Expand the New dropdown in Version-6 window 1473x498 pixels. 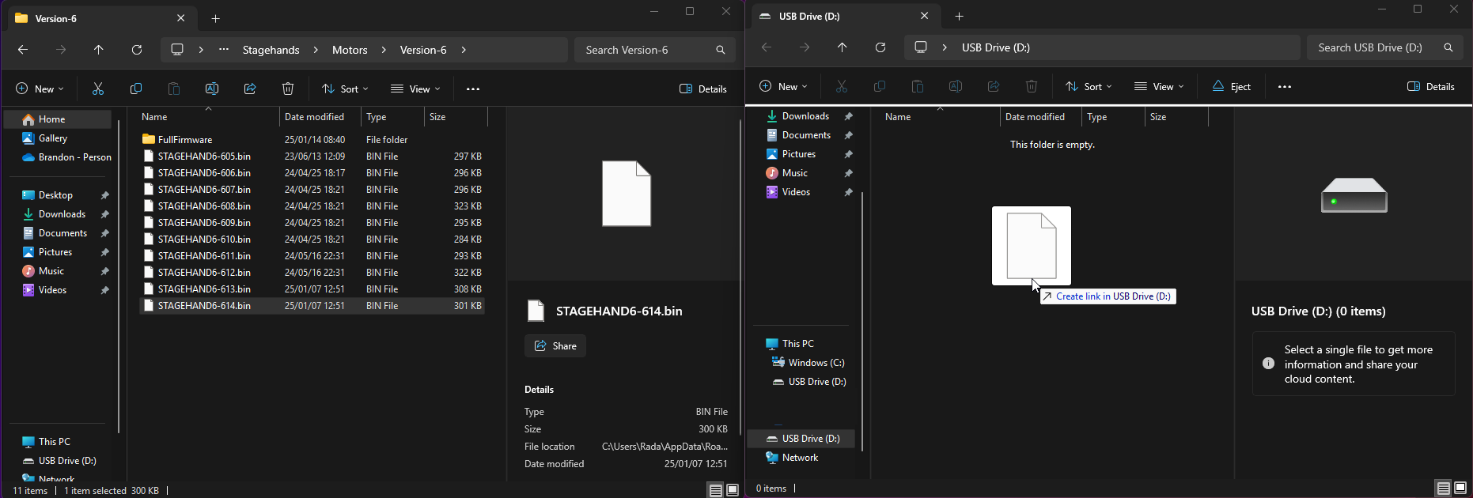[40, 89]
